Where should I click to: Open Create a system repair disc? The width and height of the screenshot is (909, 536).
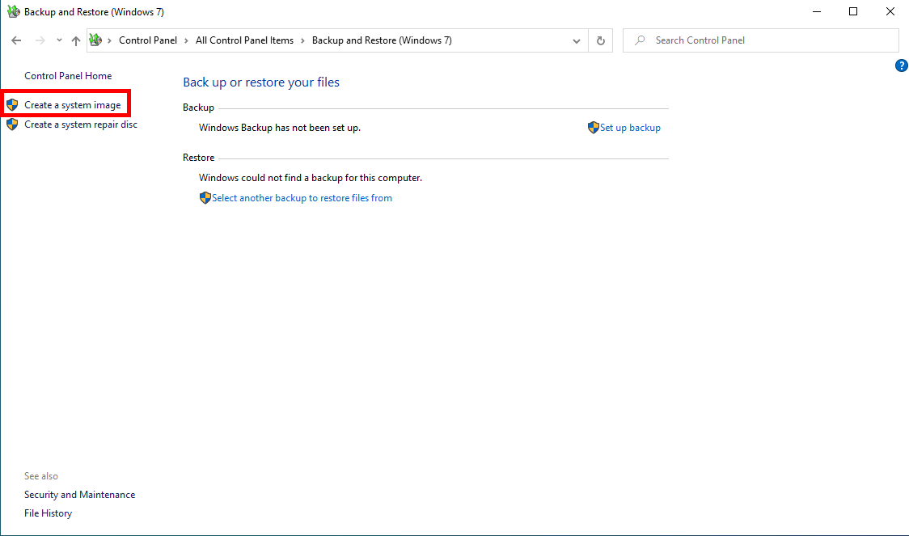click(81, 125)
